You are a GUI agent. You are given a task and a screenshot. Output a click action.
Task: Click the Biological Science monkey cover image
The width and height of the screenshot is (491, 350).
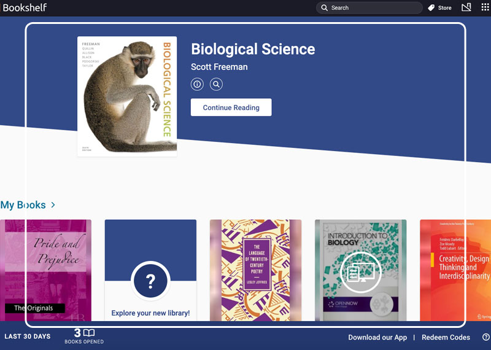coord(127,96)
